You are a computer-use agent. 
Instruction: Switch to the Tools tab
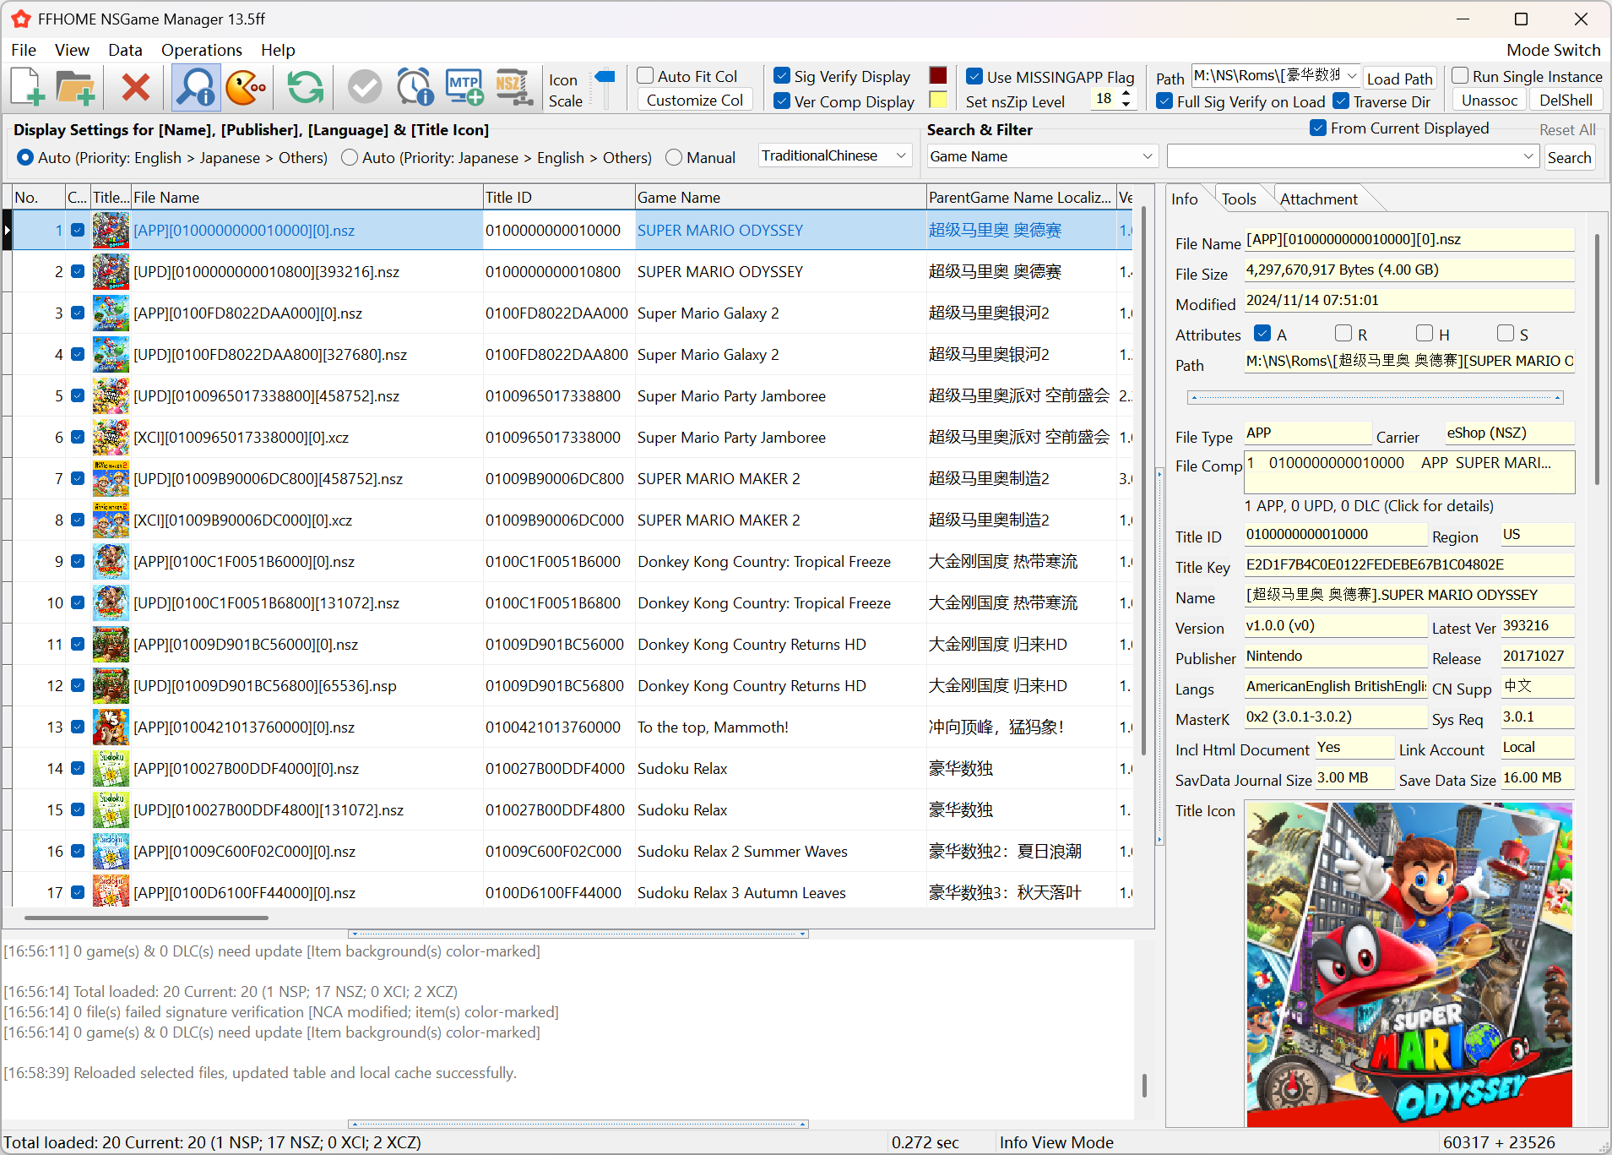(1239, 199)
